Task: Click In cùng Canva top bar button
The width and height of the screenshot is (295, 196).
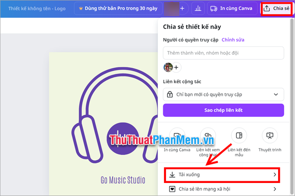Action: click(232, 8)
